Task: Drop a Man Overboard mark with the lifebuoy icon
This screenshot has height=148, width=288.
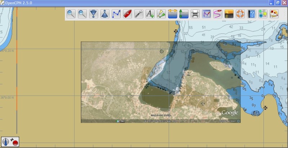Action: (x=240, y=14)
